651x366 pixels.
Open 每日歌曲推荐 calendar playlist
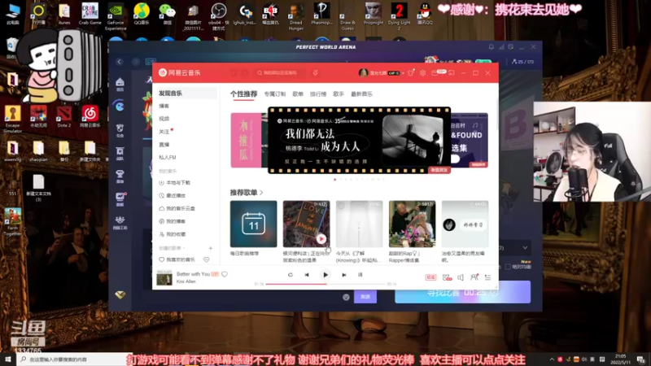(253, 224)
